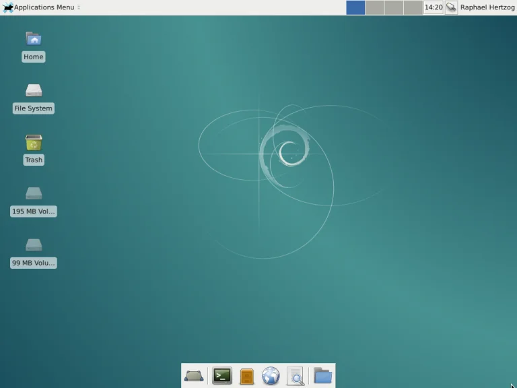Open the Home folder desktop icon

tap(33, 39)
